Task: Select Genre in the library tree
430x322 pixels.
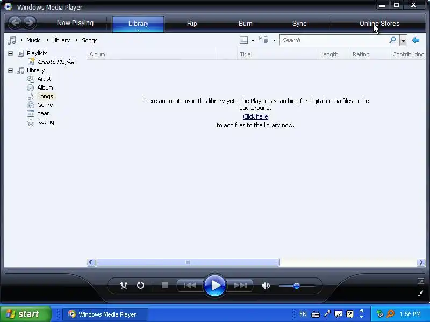Action: pos(45,105)
